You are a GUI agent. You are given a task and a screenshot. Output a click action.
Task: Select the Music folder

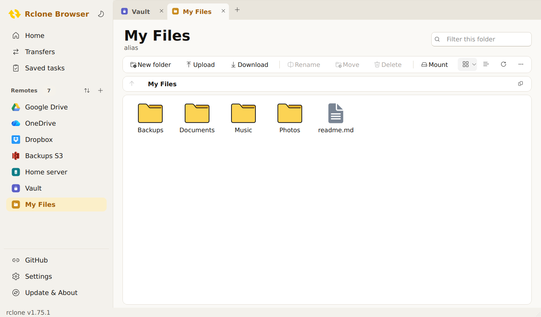[x=243, y=119]
